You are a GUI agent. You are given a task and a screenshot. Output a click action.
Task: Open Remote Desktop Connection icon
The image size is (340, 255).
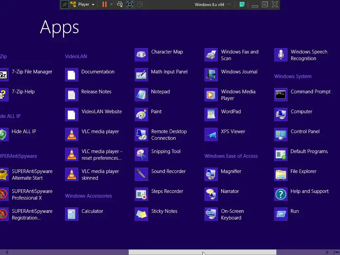click(x=141, y=134)
